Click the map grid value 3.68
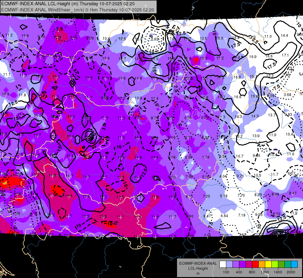The height and width of the screenshot is (278, 303). click(287, 95)
